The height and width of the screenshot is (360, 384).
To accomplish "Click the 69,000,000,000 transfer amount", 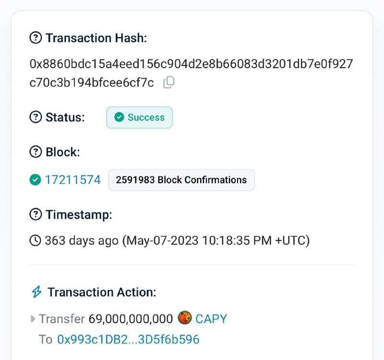I will (x=131, y=319).
